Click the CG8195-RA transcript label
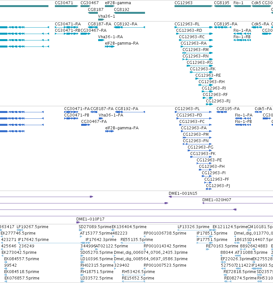273x283 pixels. pos(226,24)
